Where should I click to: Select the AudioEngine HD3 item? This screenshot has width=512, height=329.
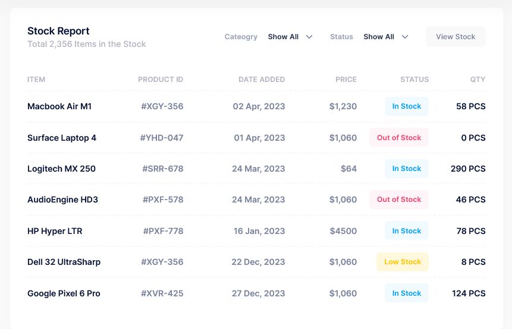[62, 200]
